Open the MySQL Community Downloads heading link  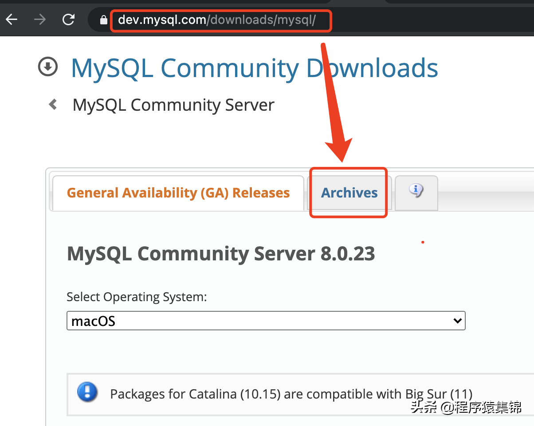(x=255, y=68)
